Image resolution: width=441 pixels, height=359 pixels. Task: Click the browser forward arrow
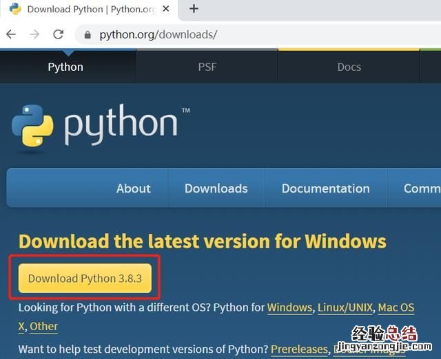click(34, 34)
